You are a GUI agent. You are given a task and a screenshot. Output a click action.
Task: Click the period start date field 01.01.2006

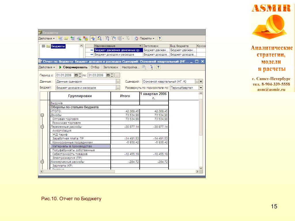tap(65, 75)
